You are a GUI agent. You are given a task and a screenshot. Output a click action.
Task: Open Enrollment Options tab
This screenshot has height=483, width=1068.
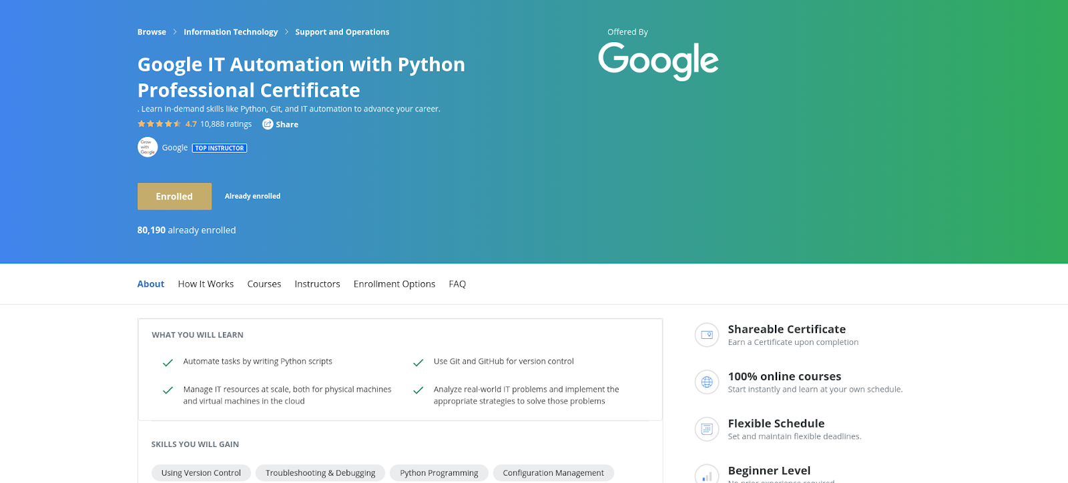coord(394,284)
